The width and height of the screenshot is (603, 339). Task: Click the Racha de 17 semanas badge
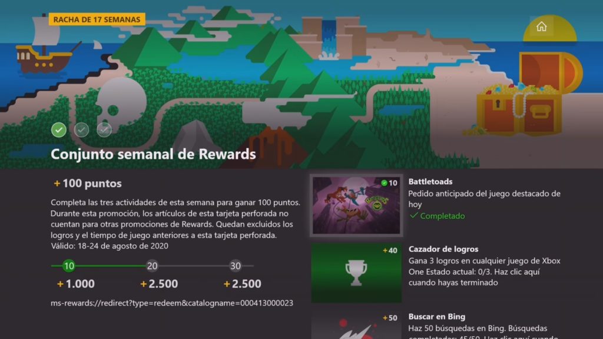(x=97, y=19)
